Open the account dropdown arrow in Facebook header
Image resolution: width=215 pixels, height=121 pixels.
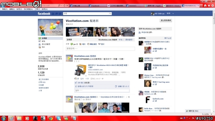173,13
